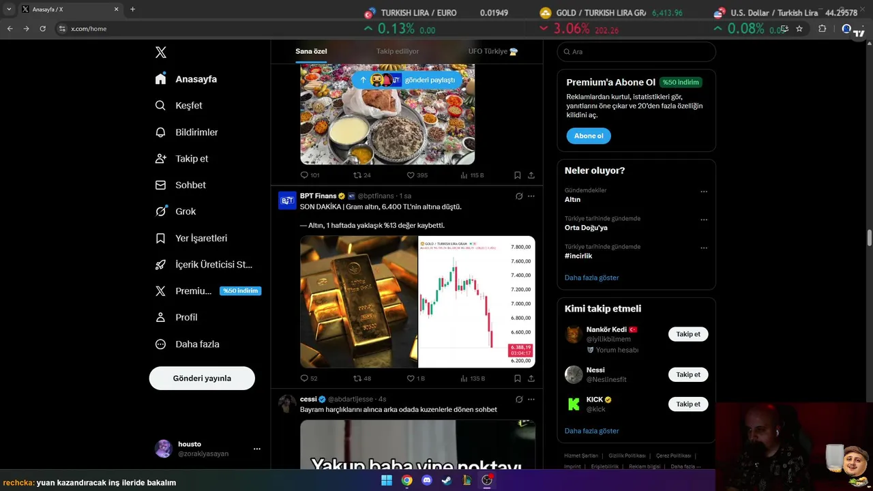Open Grok explain on cessi post

519,400
